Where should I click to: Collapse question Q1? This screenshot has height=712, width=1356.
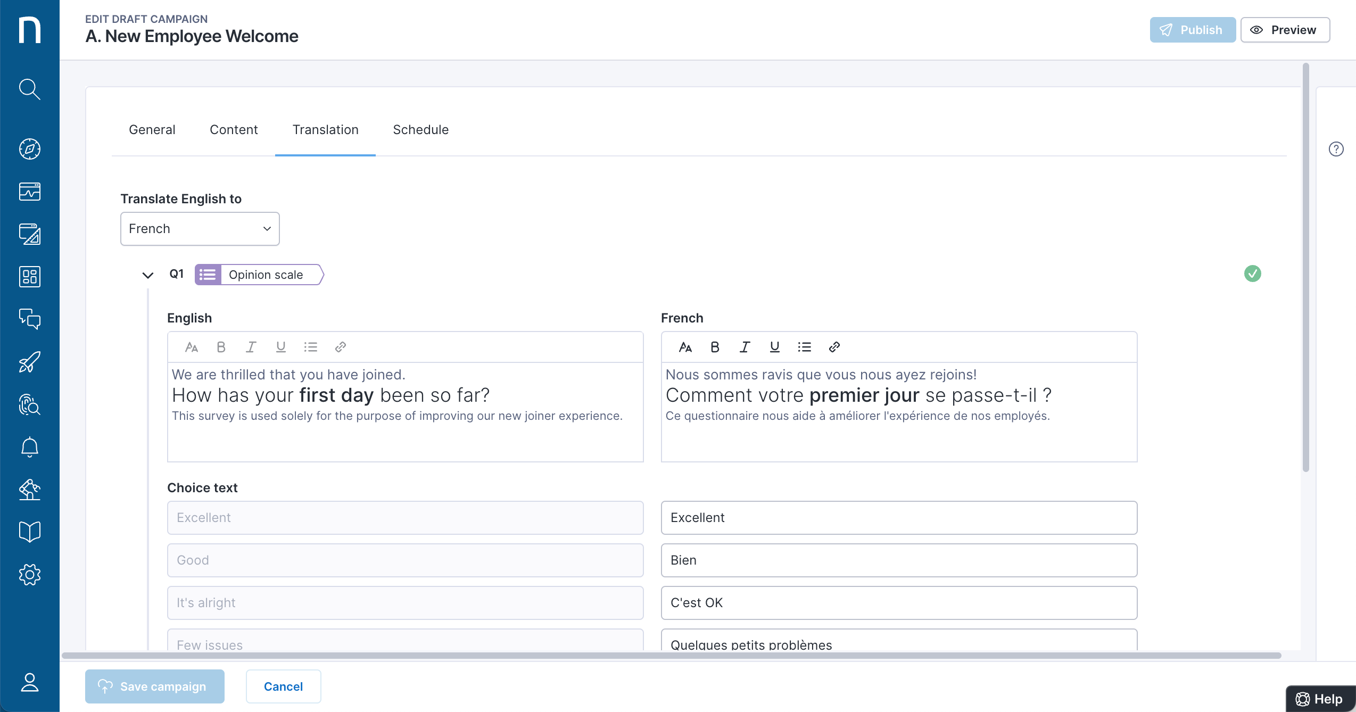(x=147, y=275)
